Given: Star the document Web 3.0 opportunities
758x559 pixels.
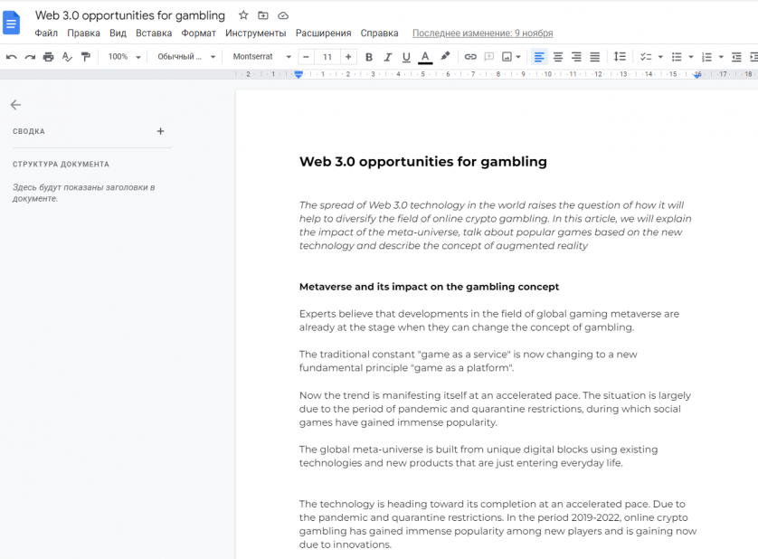Looking at the screenshot, I should point(243,15).
